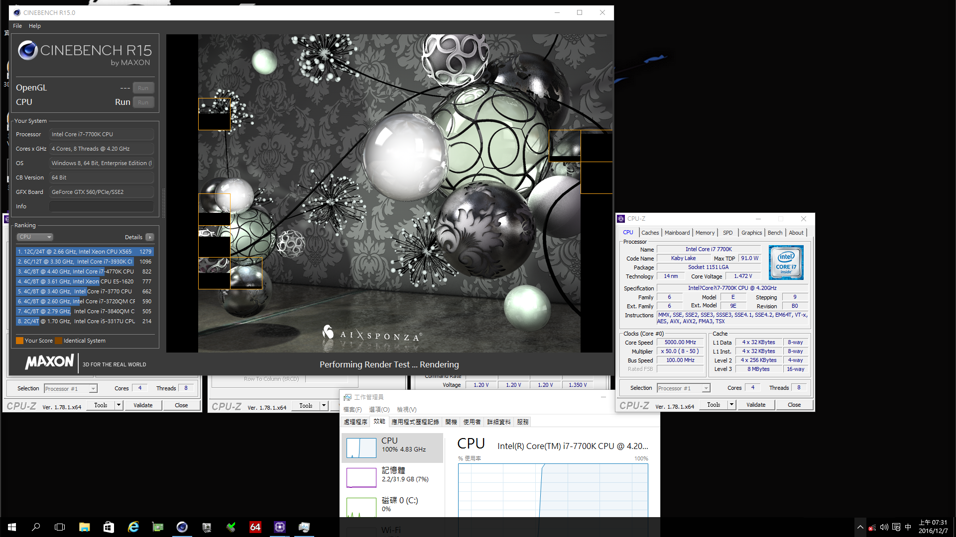This screenshot has height=537, width=956.
Task: Switch to Bench tab in CPU-Z
Action: click(775, 233)
